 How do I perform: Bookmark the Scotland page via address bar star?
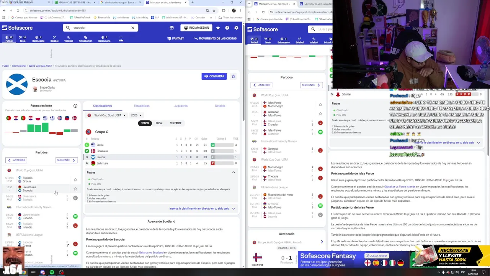point(214,10)
